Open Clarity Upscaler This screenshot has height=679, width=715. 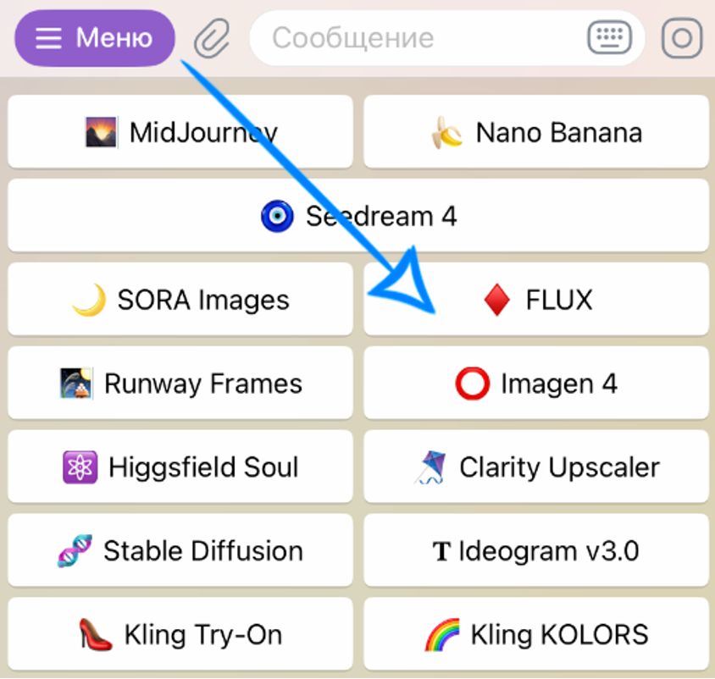click(536, 467)
